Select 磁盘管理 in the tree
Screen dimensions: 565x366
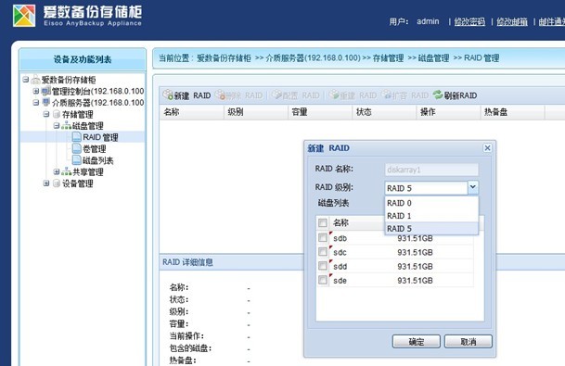click(88, 126)
